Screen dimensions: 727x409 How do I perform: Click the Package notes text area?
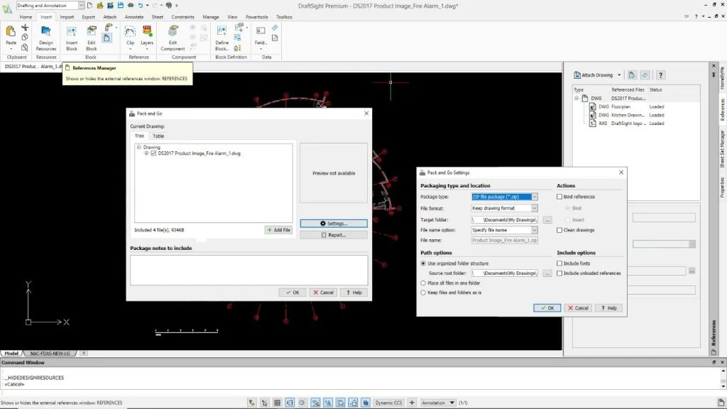coord(248,270)
